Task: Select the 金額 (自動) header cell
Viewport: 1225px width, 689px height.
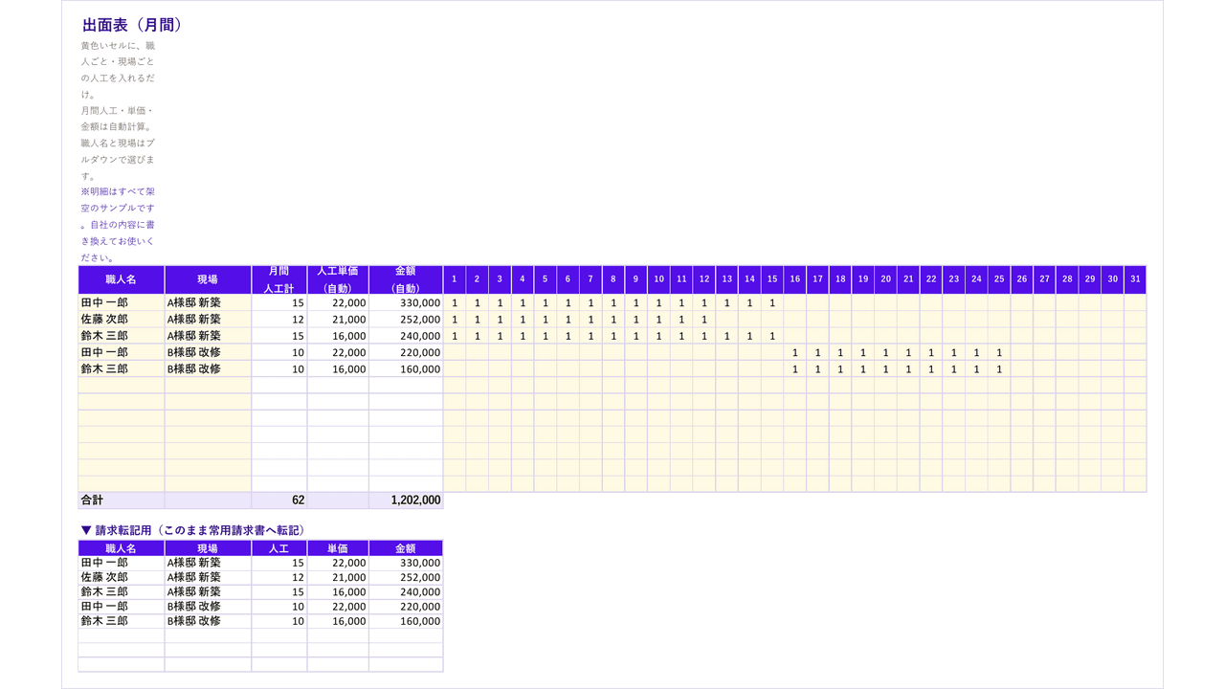Action: (x=406, y=279)
